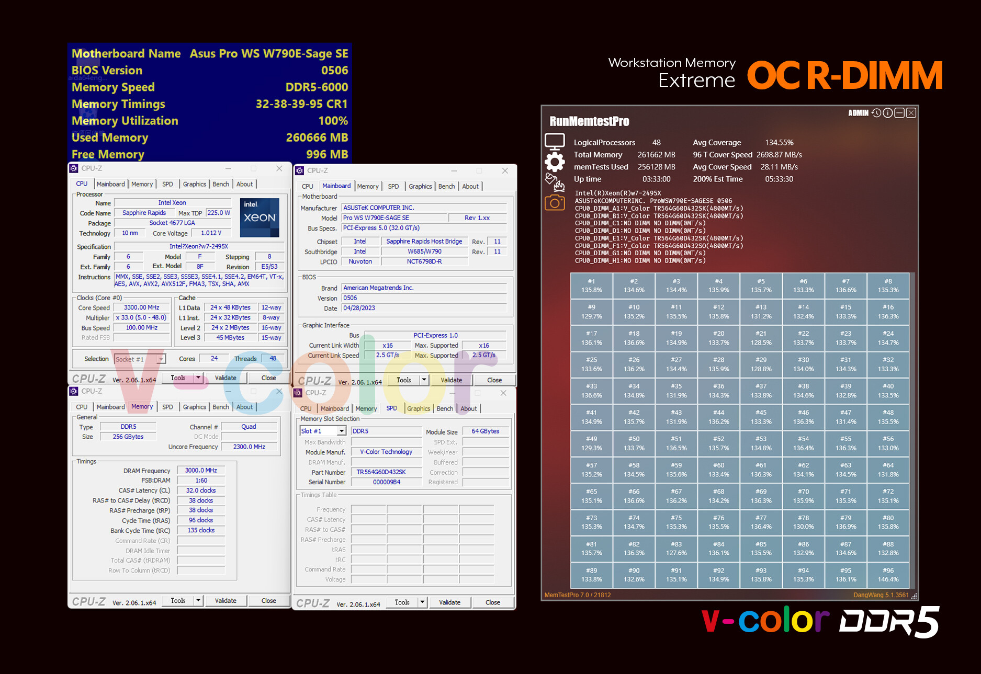Click Memory Timings 32-38-39-95 CR1 row
981x674 pixels.
click(x=210, y=104)
